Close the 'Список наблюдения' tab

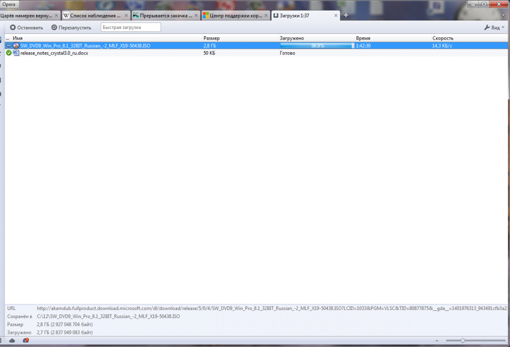(x=127, y=16)
